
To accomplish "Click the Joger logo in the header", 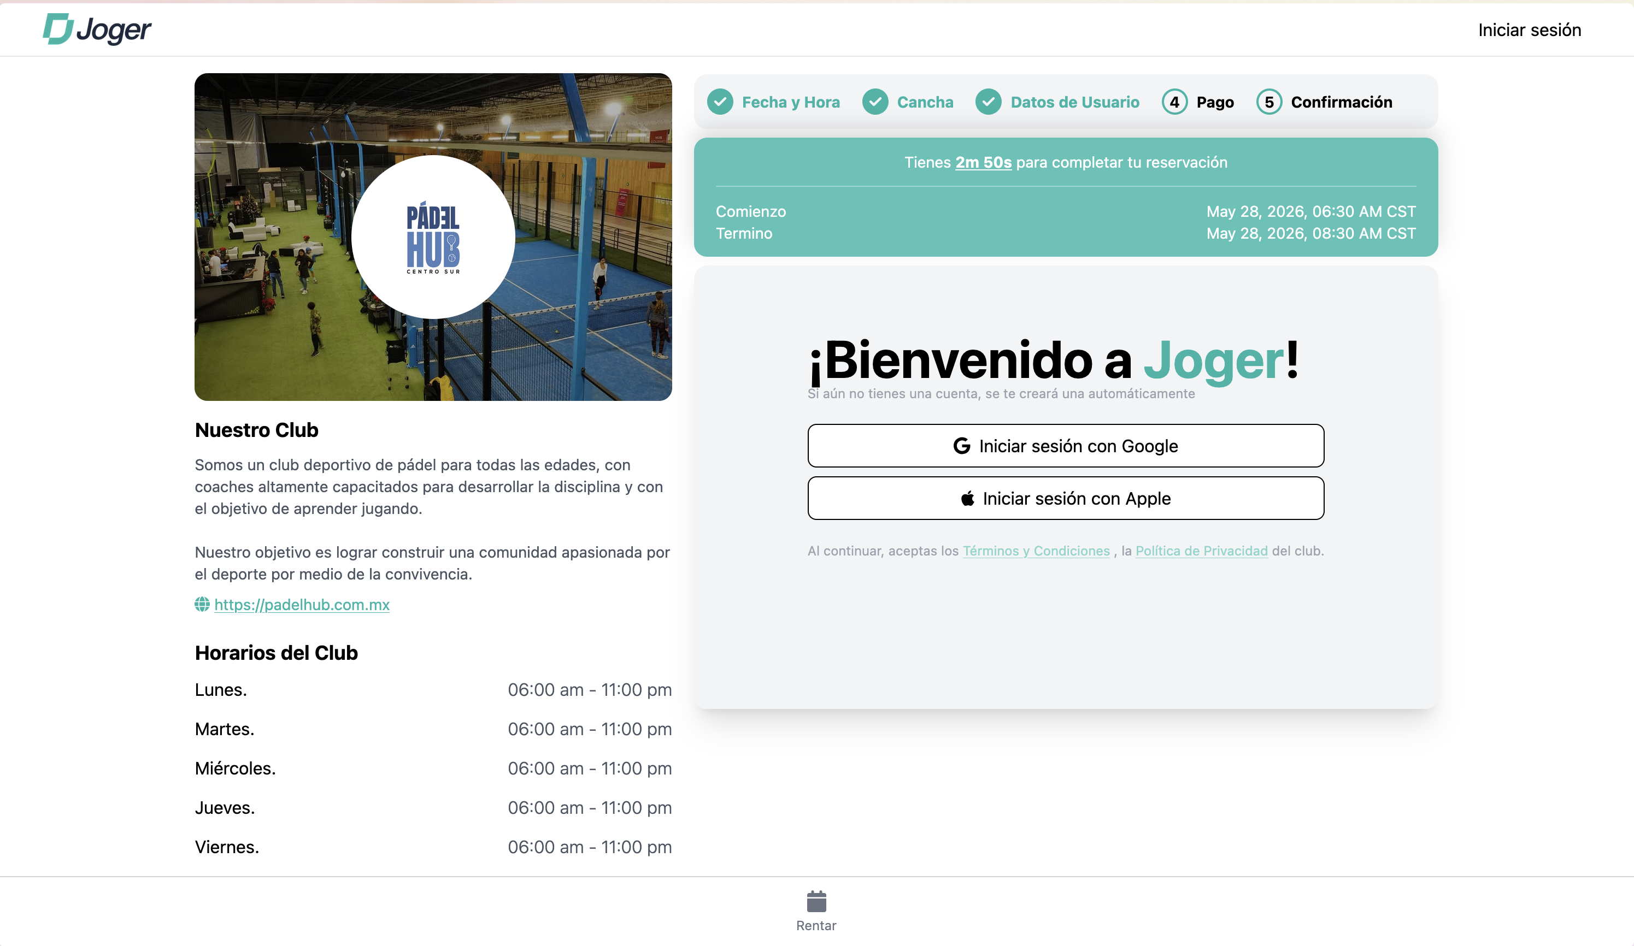I will coord(97,29).
